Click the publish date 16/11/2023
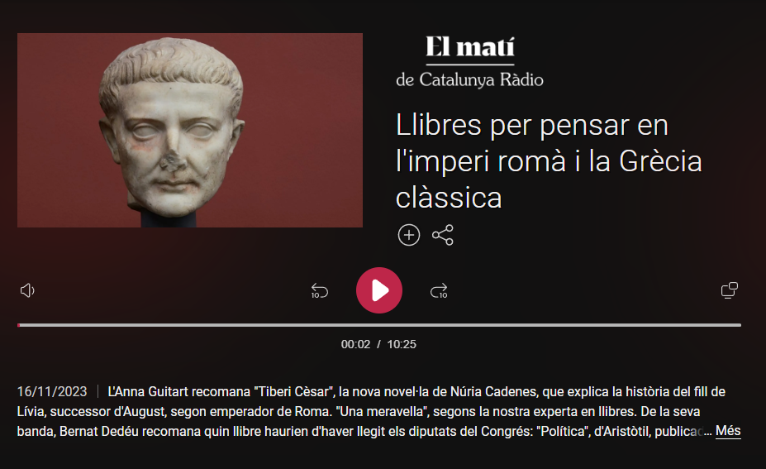Image resolution: width=766 pixels, height=469 pixels. (52, 392)
